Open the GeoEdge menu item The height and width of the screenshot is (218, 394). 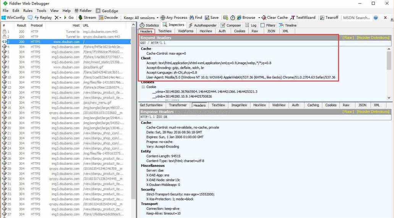pos(107,11)
